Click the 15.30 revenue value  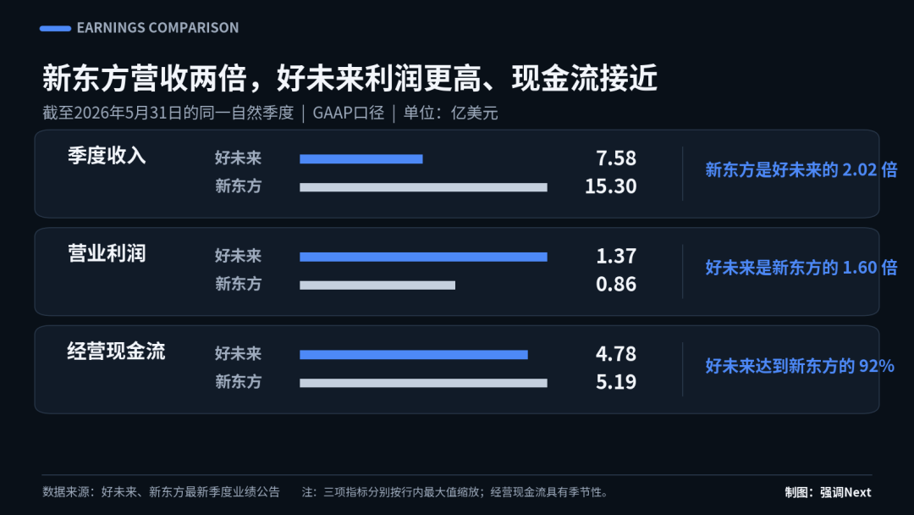[610, 186]
